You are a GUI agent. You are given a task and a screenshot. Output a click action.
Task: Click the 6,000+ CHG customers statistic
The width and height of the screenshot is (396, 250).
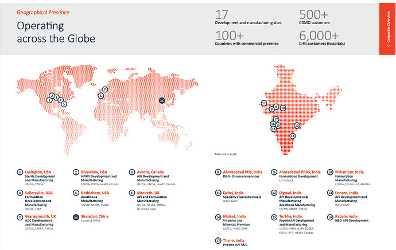[322, 38]
